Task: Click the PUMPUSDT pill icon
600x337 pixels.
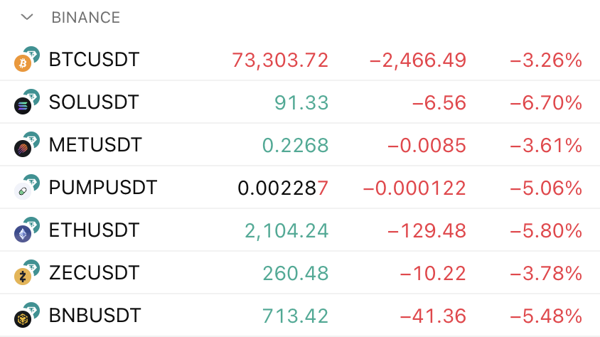Action: point(23,191)
